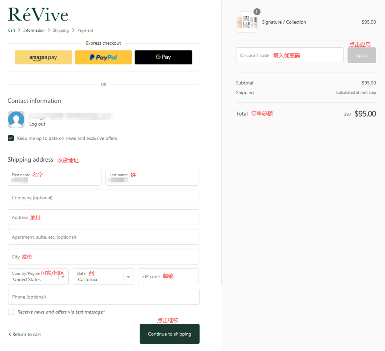385x351 pixels.
Task: Click Apartment, suite, etc. field
Action: pyautogui.click(x=103, y=237)
